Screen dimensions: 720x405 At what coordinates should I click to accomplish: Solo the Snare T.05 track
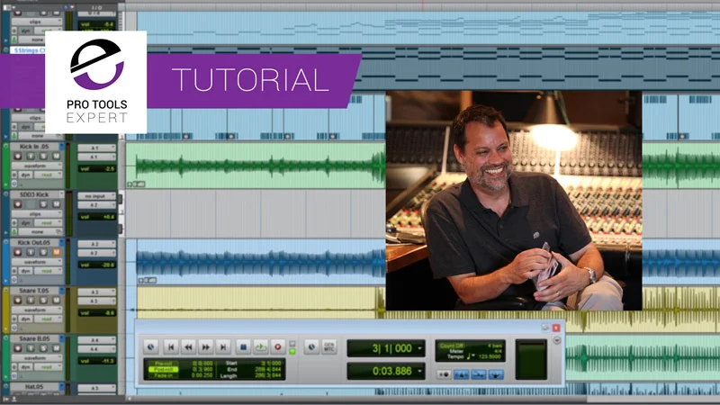[x=43, y=301]
